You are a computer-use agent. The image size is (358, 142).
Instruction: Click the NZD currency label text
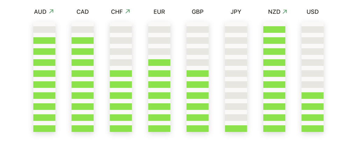pyautogui.click(x=274, y=12)
